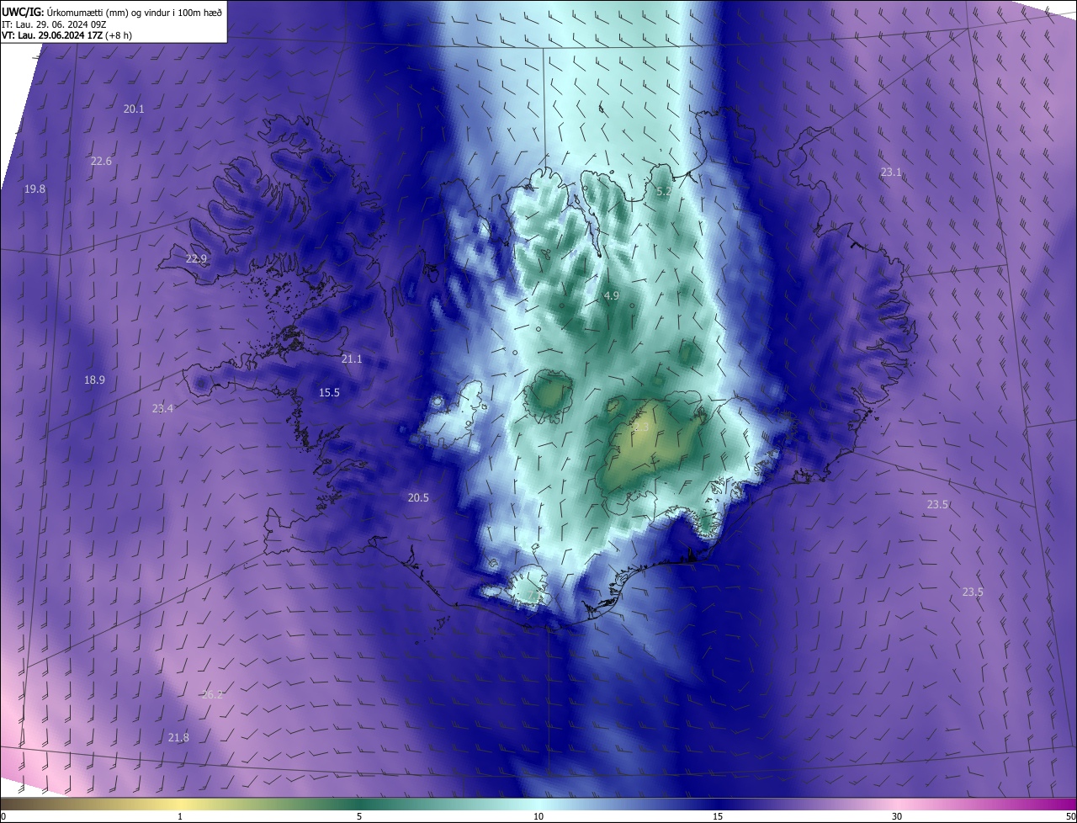Click the 5.2 value over the green area
The height and width of the screenshot is (823, 1077).
(x=664, y=192)
